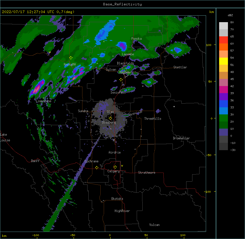Click the intense magenta storm core north of Limestone
The height and width of the screenshot is (239, 245).
point(37,88)
